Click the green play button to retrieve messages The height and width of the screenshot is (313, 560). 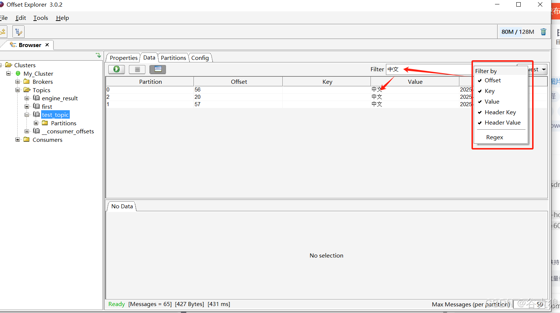coord(116,69)
